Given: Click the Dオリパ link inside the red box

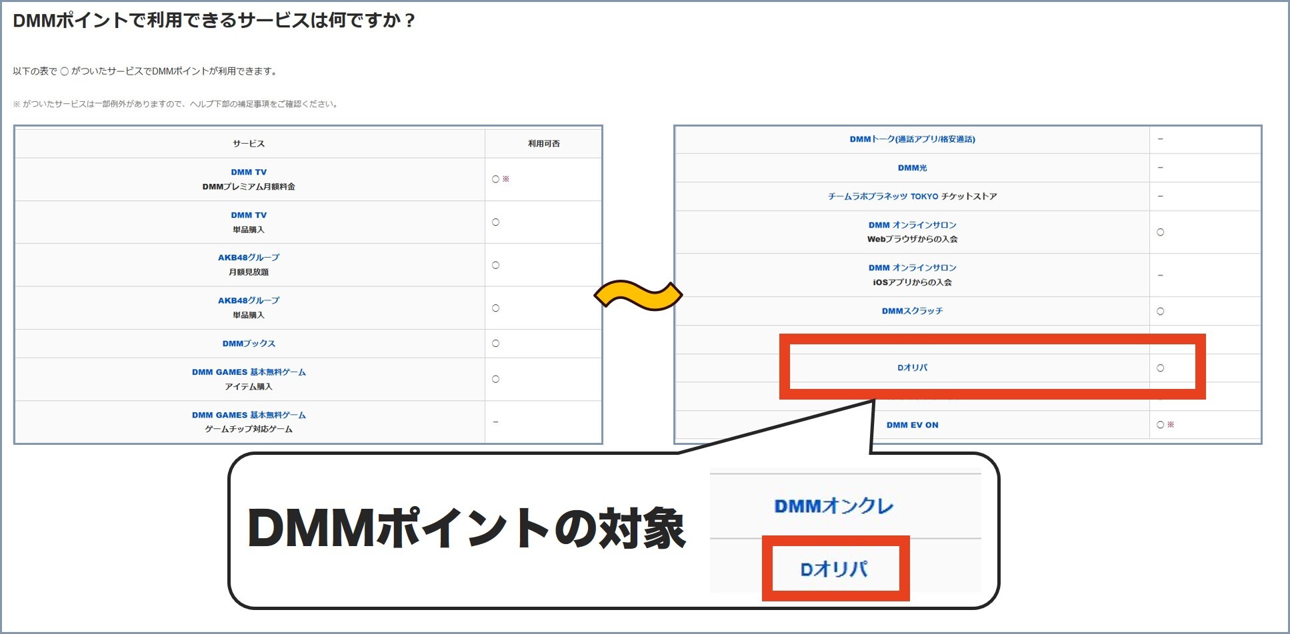Looking at the screenshot, I should pos(836,567).
